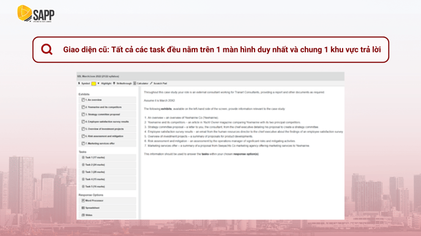Click the SAPP logo

coord(35,13)
